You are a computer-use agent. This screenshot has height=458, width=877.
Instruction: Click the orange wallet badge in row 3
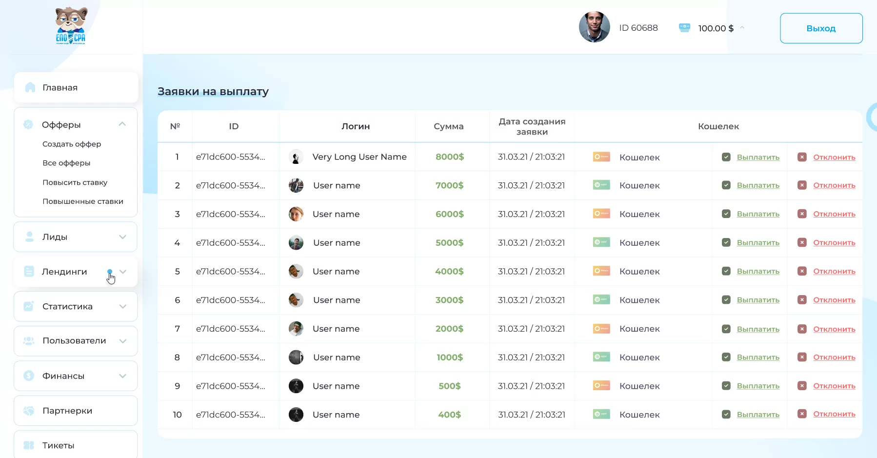click(x=601, y=214)
